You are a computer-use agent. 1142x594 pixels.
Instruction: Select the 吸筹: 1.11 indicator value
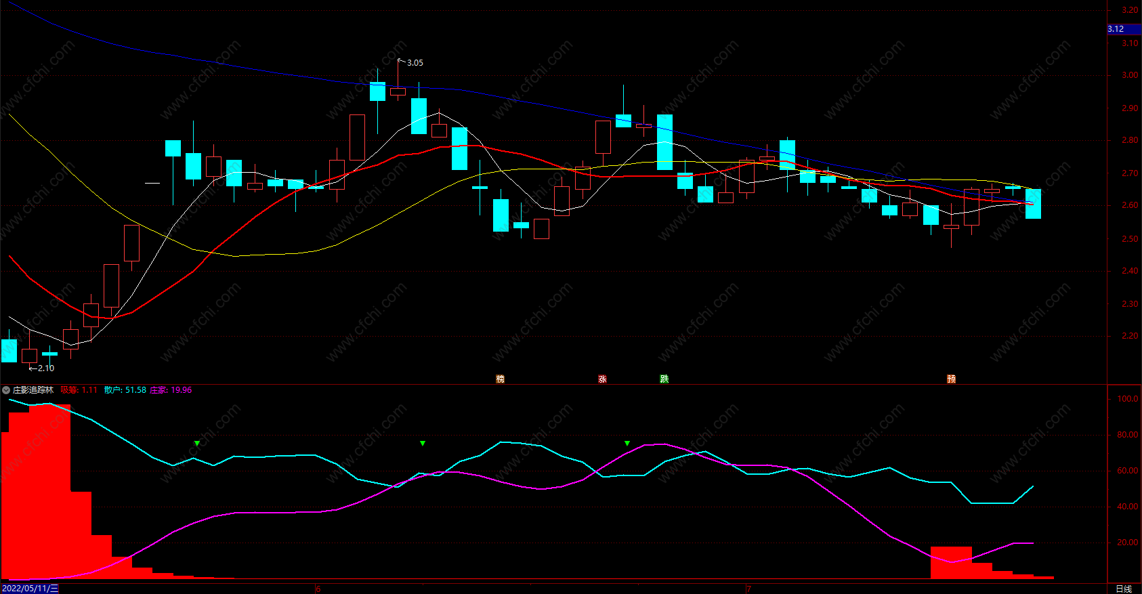click(x=79, y=390)
